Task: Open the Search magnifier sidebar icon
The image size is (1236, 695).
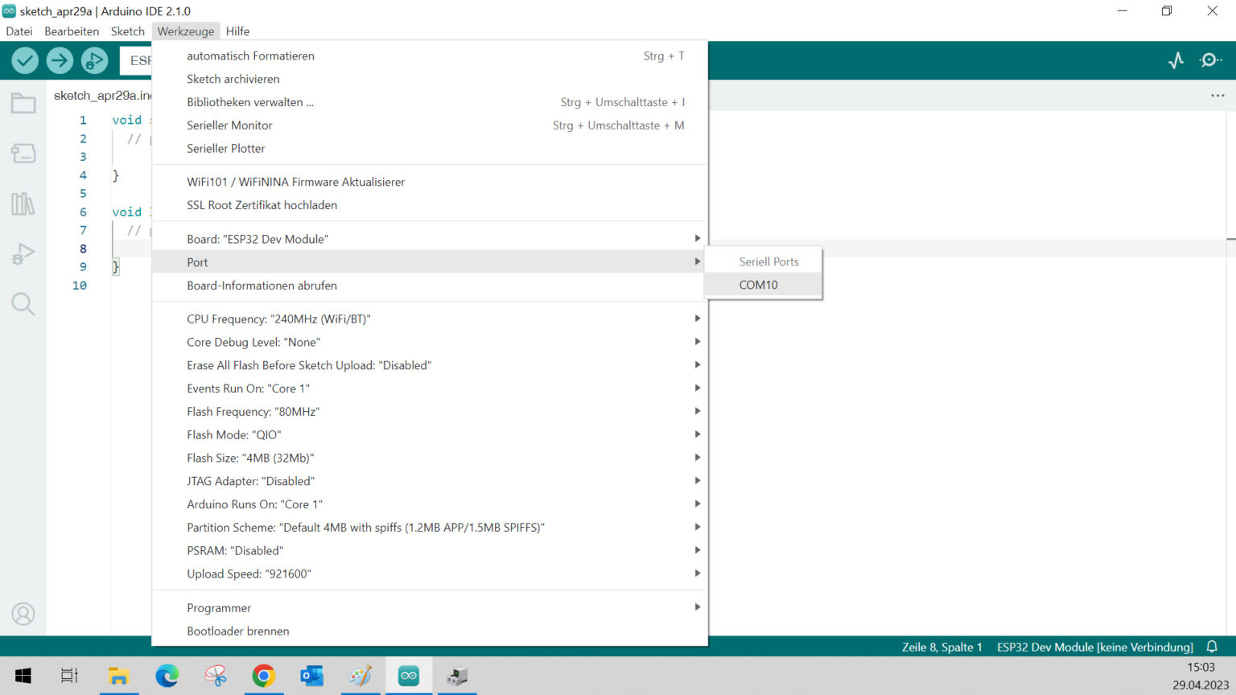Action: click(x=23, y=304)
